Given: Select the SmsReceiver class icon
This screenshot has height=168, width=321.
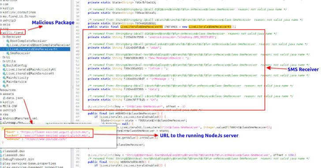Looking at the screenshot, I should [x=8, y=53].
